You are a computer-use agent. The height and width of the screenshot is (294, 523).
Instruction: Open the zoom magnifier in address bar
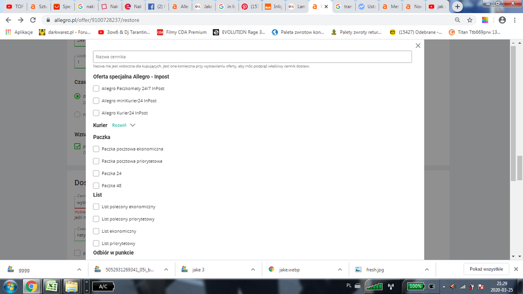(x=457, y=20)
